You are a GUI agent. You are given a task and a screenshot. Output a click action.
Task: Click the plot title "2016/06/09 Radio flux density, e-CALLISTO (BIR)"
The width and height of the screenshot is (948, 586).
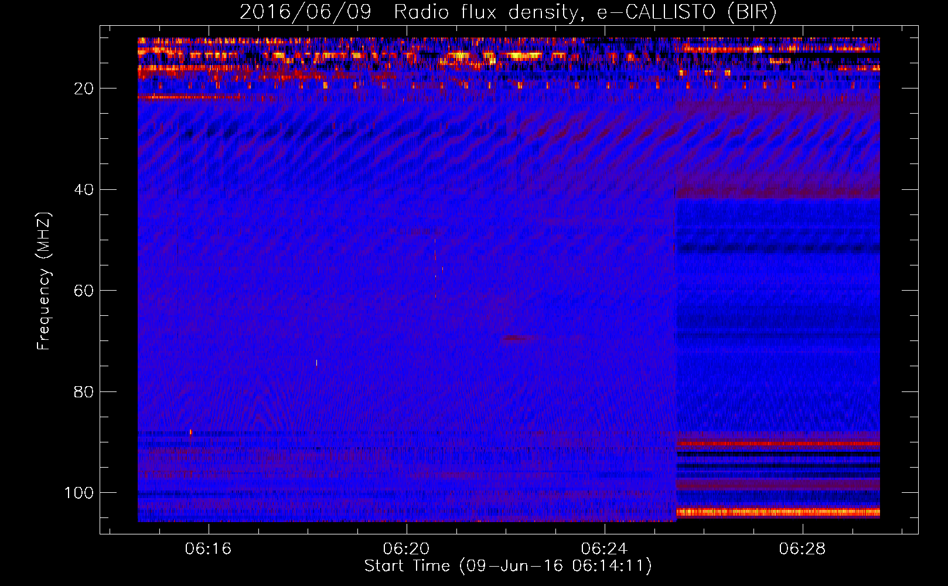[x=508, y=12]
